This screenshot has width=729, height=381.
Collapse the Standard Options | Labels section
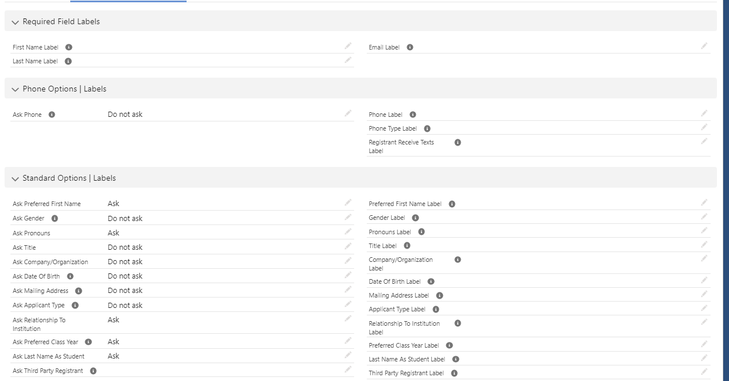[x=15, y=178]
